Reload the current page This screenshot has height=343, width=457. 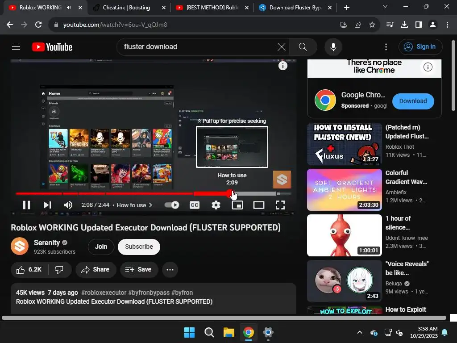coord(38,25)
